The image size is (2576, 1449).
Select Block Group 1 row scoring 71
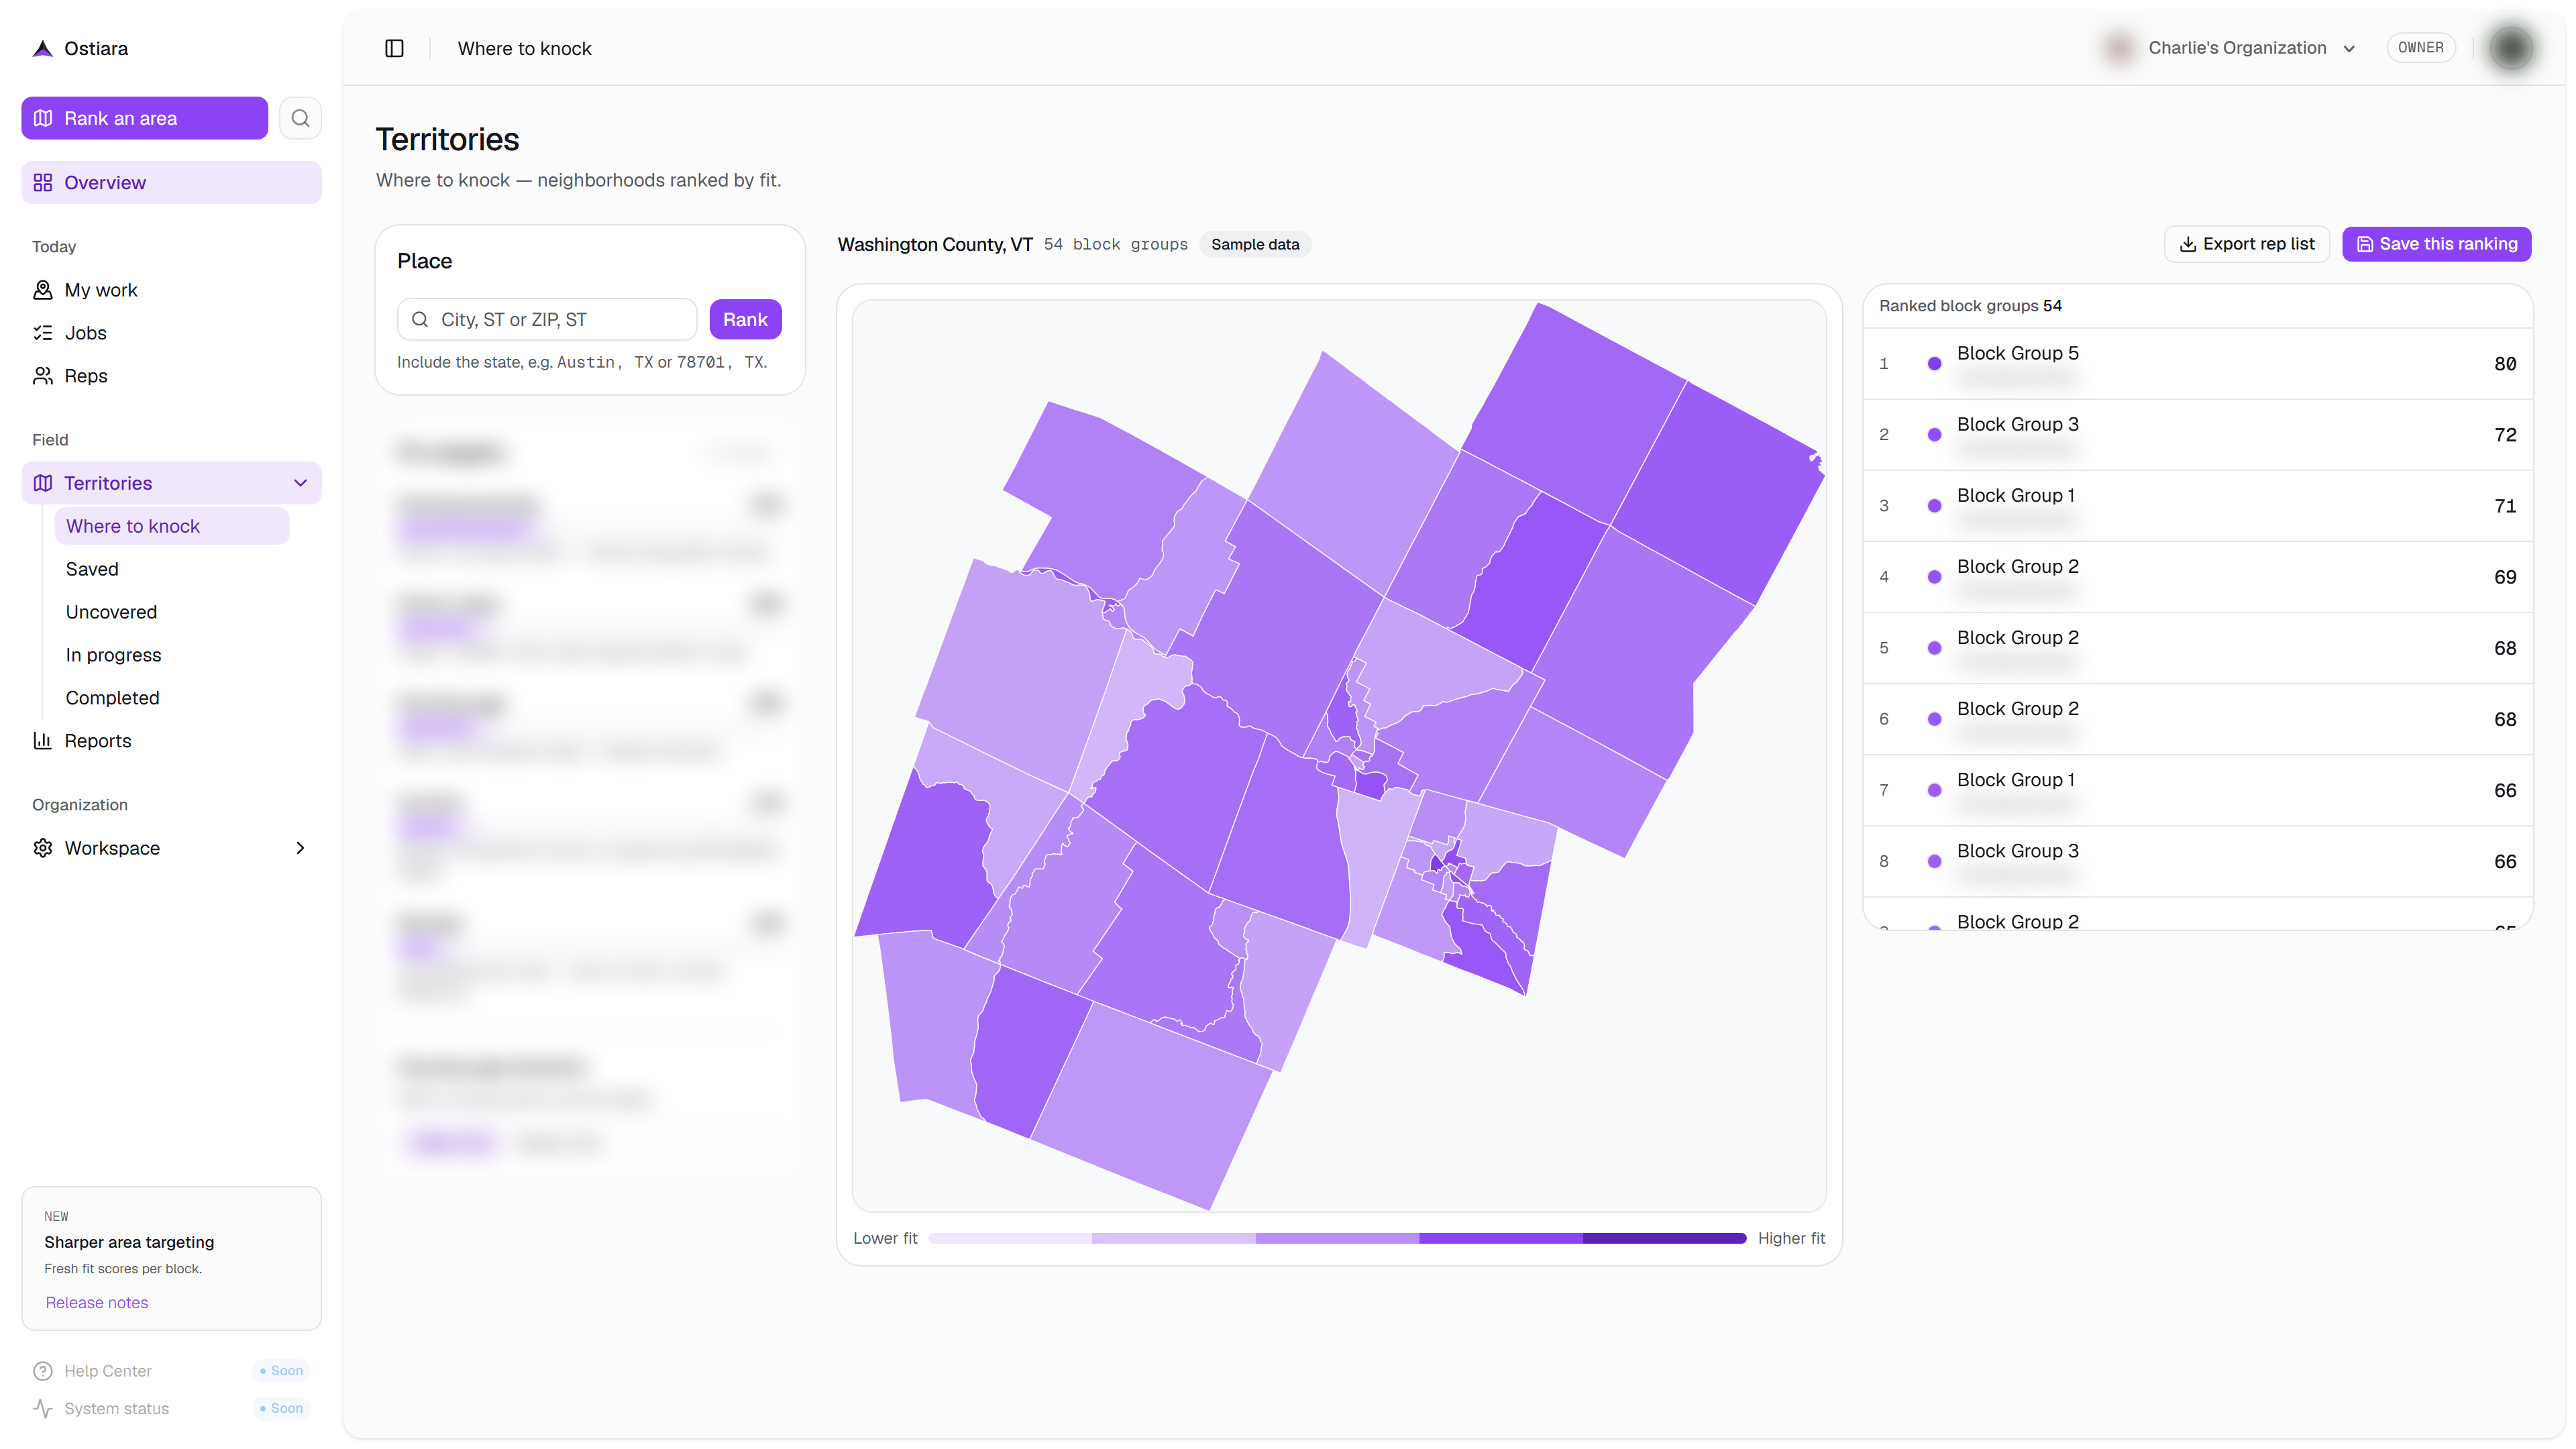coord(2197,506)
